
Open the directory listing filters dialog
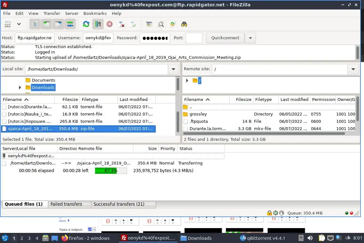tap(149, 24)
